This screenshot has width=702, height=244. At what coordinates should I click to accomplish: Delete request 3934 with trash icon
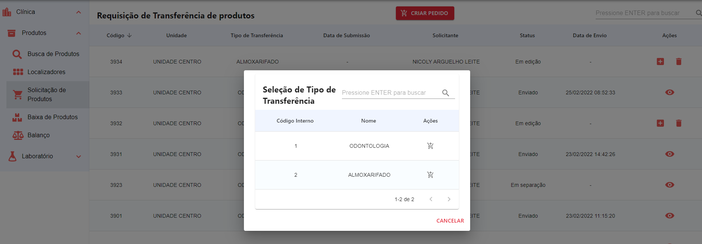click(679, 62)
